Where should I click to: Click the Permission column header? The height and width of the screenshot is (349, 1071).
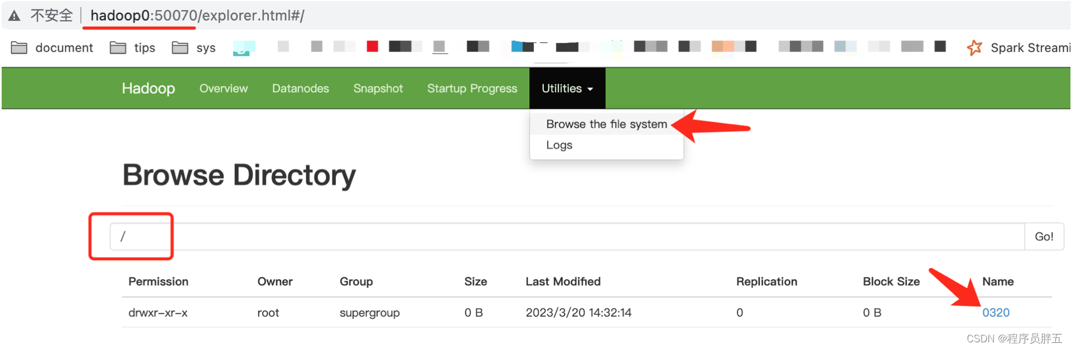[x=158, y=282]
